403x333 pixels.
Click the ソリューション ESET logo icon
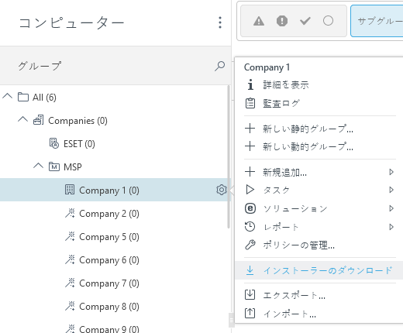250,208
